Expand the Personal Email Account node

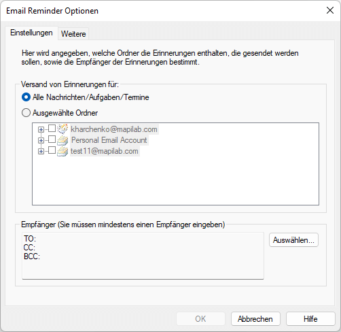coord(41,140)
